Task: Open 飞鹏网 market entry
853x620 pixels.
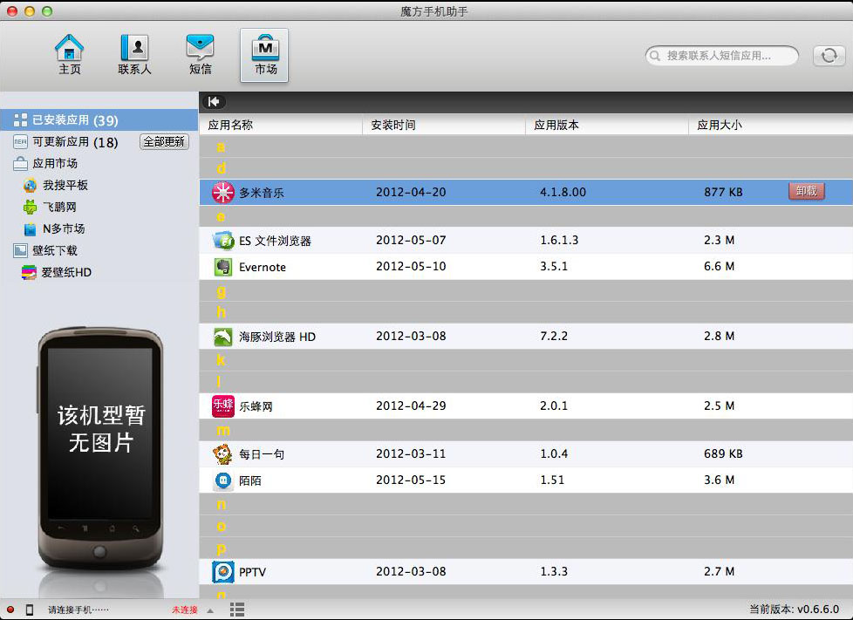Action: click(59, 208)
